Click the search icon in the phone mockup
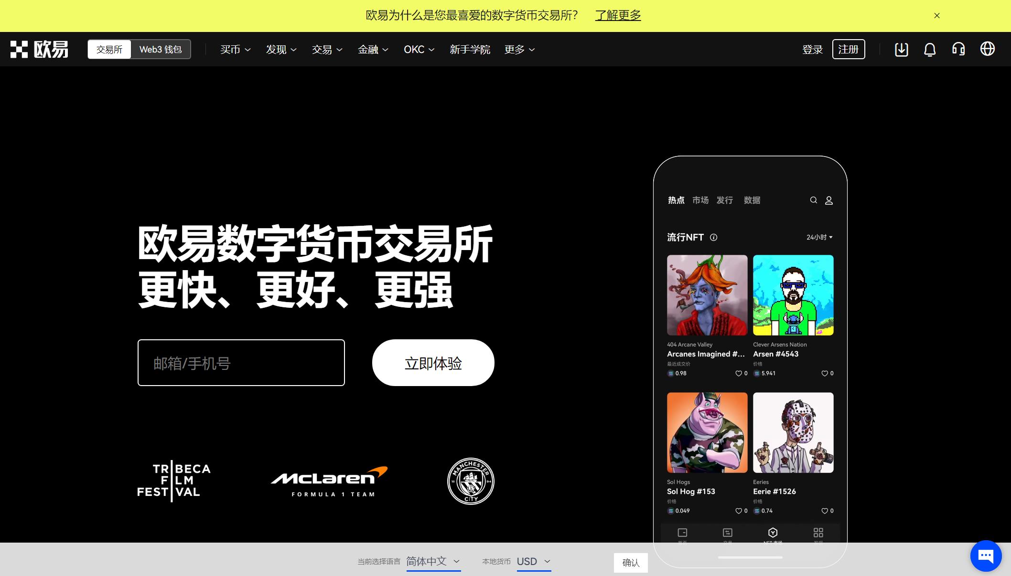This screenshot has width=1011, height=576. (x=814, y=200)
